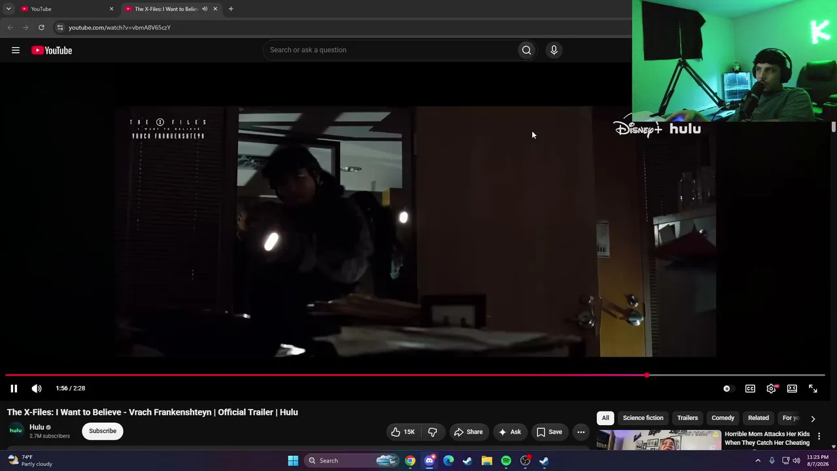The image size is (837, 471).
Task: Share the video
Action: click(468, 432)
